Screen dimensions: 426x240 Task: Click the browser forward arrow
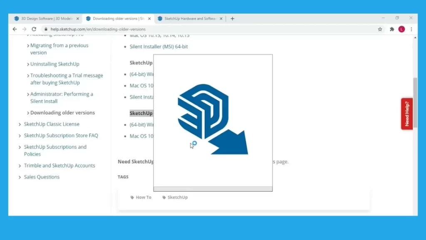(24, 29)
